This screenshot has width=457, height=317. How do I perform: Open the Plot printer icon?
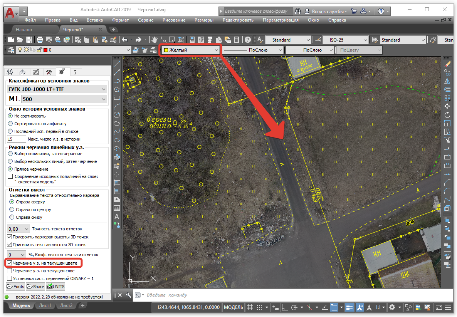point(40,40)
